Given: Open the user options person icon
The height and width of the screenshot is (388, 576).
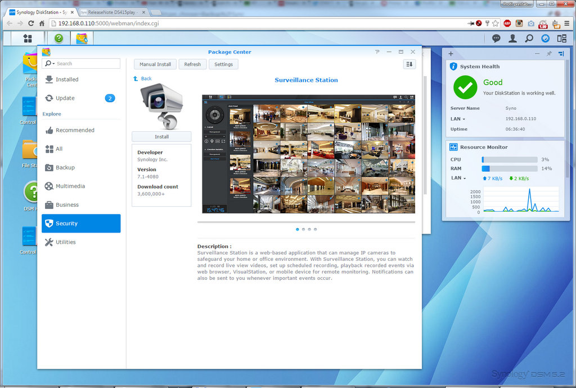Looking at the screenshot, I should [512, 38].
